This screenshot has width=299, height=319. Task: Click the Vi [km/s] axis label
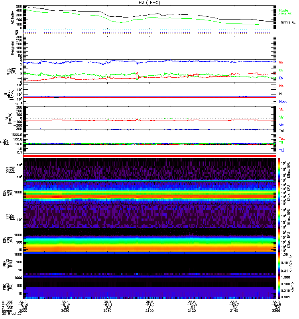9,118
